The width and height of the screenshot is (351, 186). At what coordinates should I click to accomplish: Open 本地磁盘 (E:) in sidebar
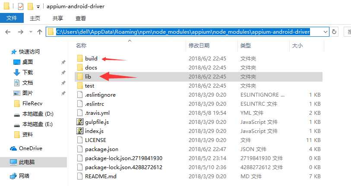tap(38, 124)
